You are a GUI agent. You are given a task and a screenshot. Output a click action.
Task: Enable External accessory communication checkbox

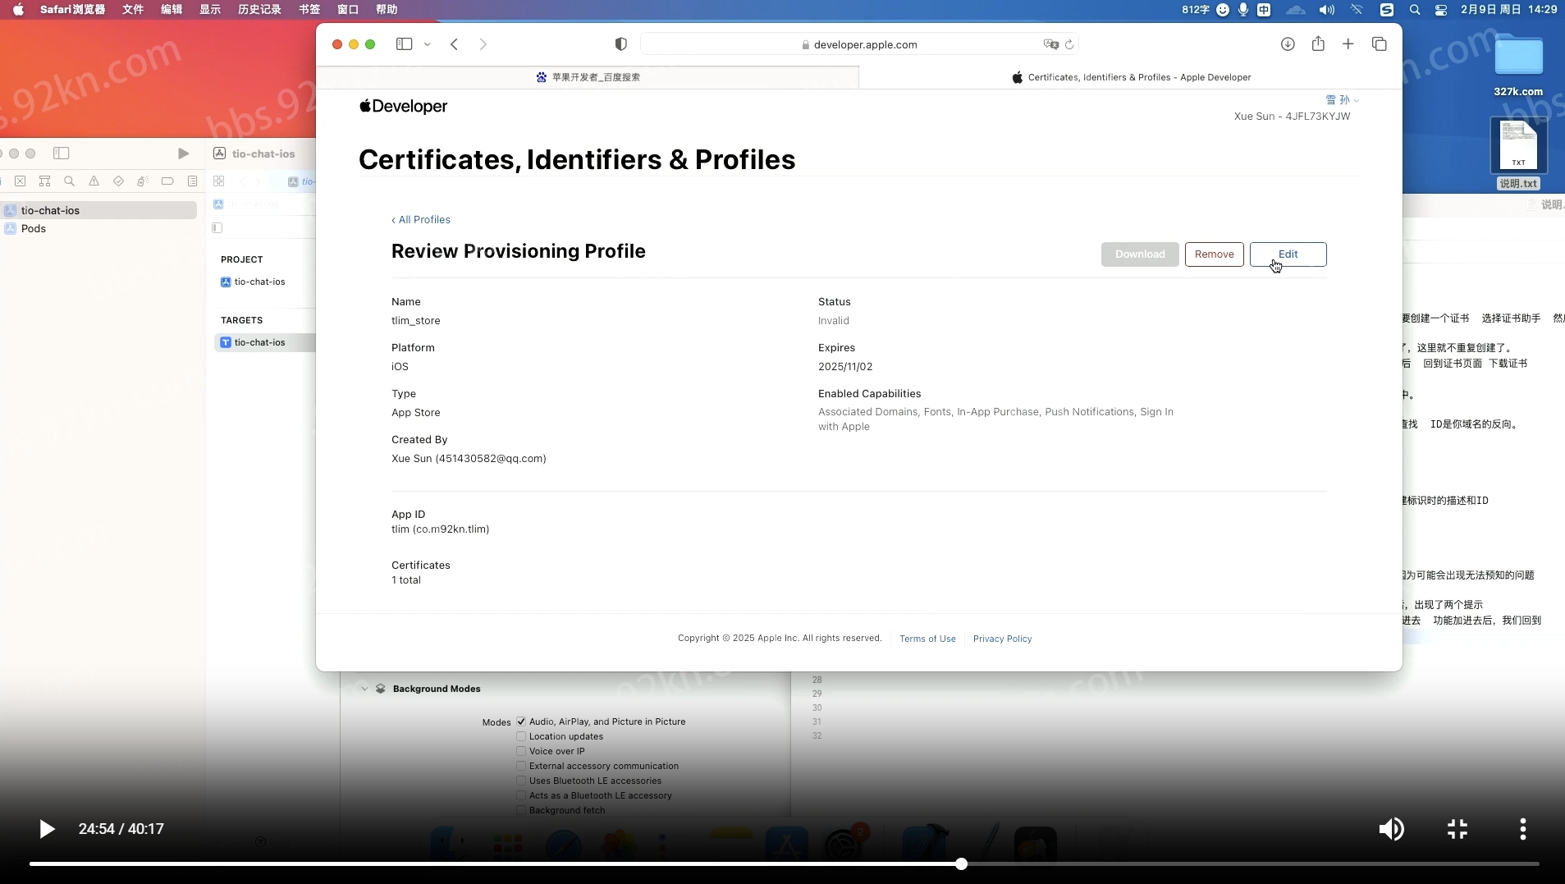pyautogui.click(x=521, y=766)
